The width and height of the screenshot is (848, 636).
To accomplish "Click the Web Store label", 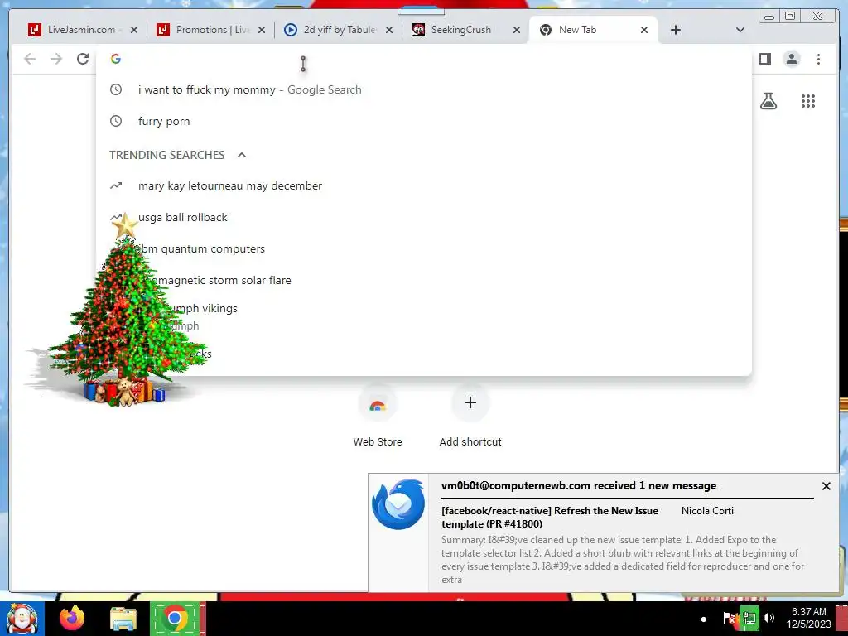I will [x=378, y=442].
